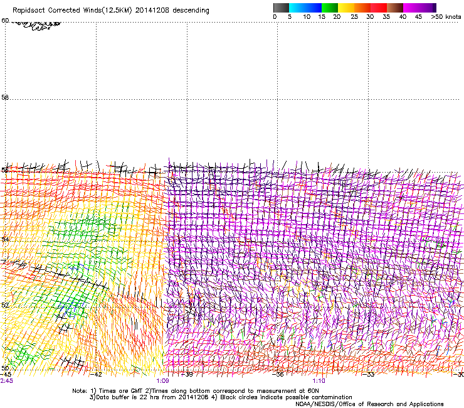The height and width of the screenshot is (408, 464).
Task: Click the "30" label under the color scale
Action: [370, 17]
